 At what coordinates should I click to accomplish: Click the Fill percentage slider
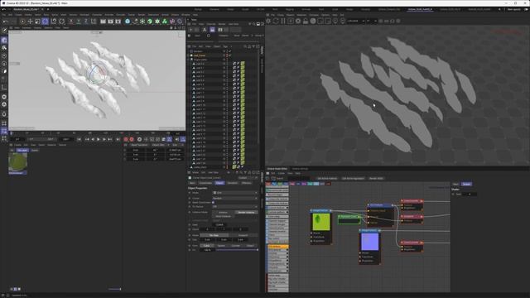[x=237, y=250]
